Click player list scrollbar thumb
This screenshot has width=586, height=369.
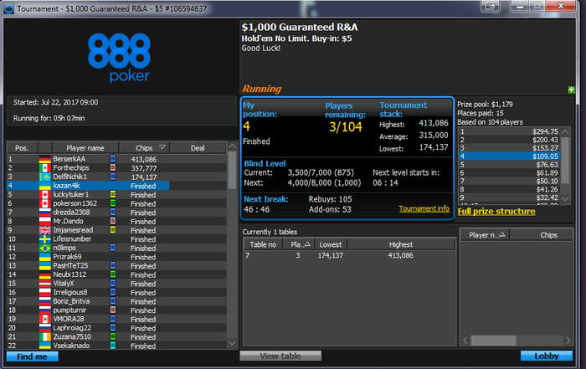click(232, 170)
